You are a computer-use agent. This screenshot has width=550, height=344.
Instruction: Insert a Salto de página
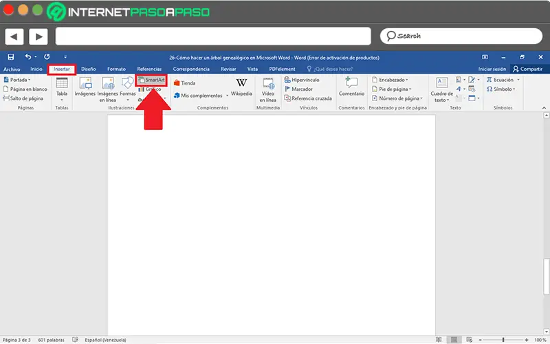pos(23,98)
